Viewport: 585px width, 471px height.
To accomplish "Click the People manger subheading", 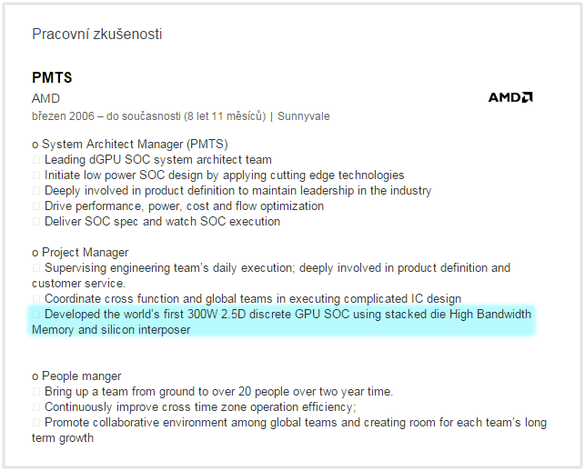I will pos(76,376).
